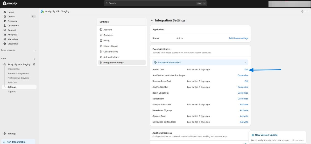Select Authentications in the Settings panel

coord(122,57)
